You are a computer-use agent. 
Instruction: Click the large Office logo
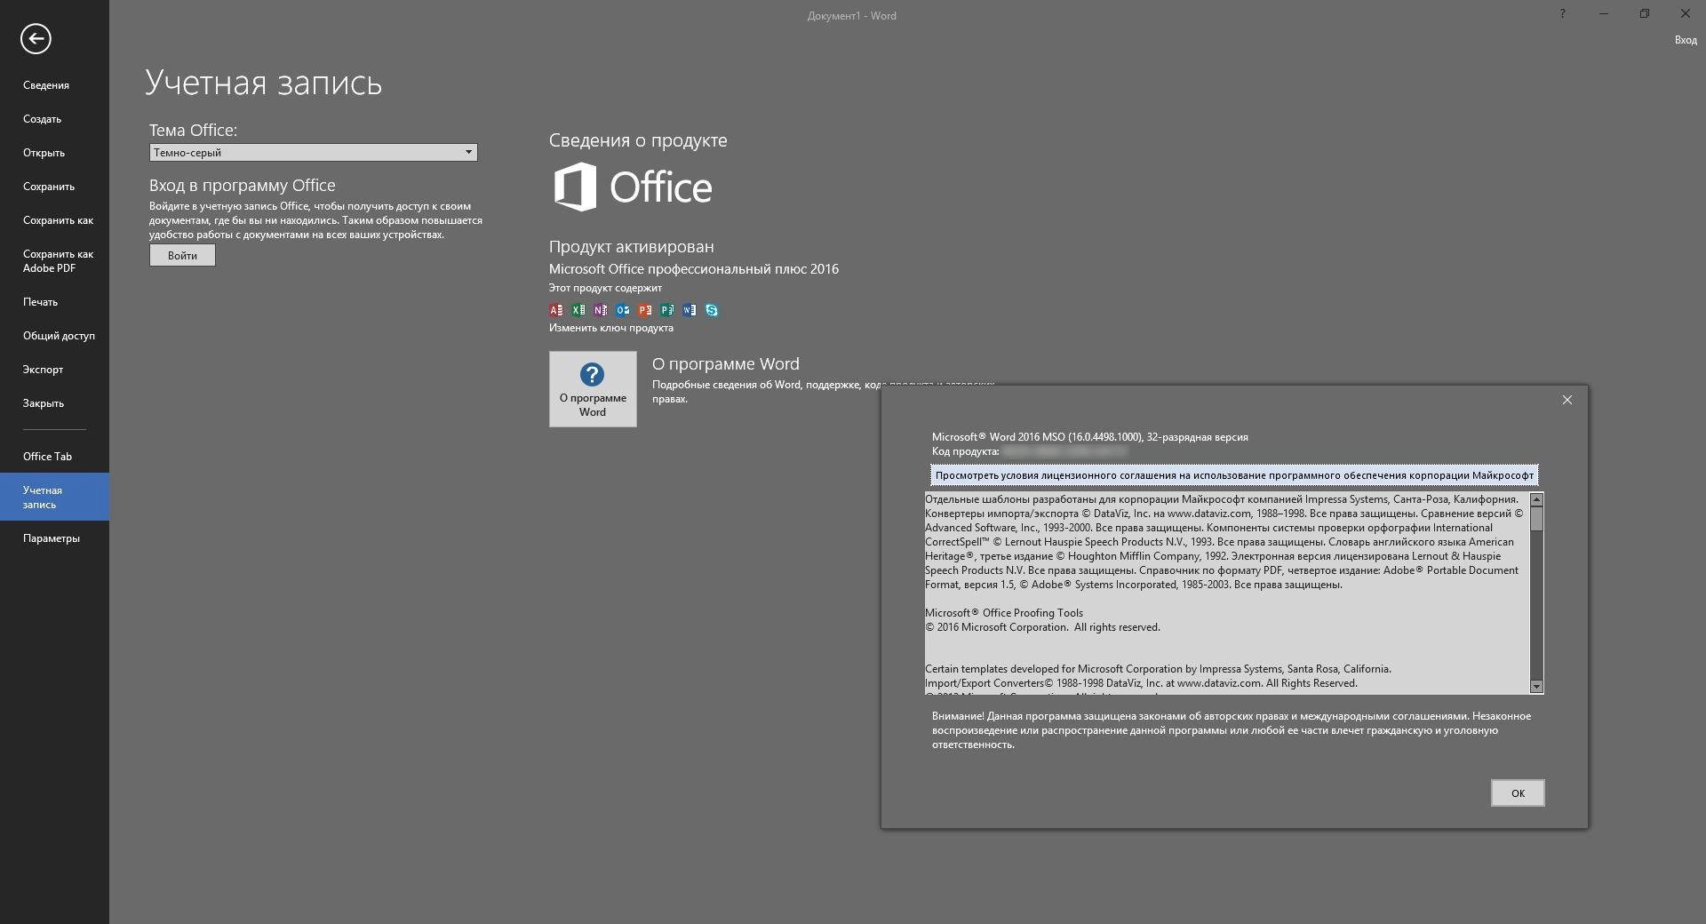(x=633, y=187)
